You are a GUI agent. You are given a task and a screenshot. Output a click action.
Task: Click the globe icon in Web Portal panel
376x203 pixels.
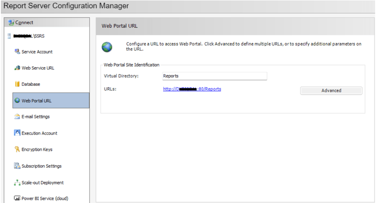pyautogui.click(x=107, y=47)
